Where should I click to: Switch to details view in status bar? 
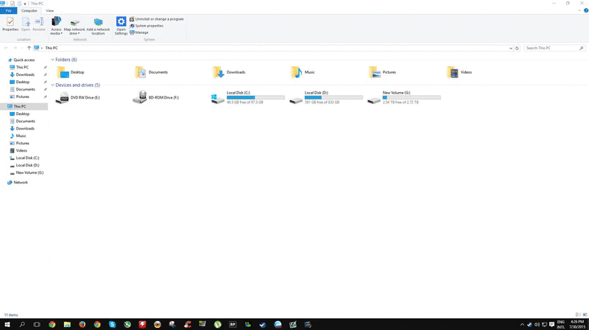(578, 315)
